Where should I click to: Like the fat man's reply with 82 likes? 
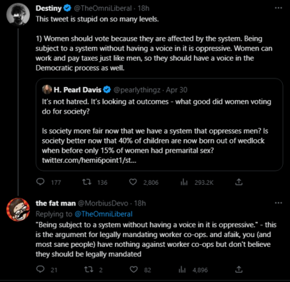pos(134,270)
